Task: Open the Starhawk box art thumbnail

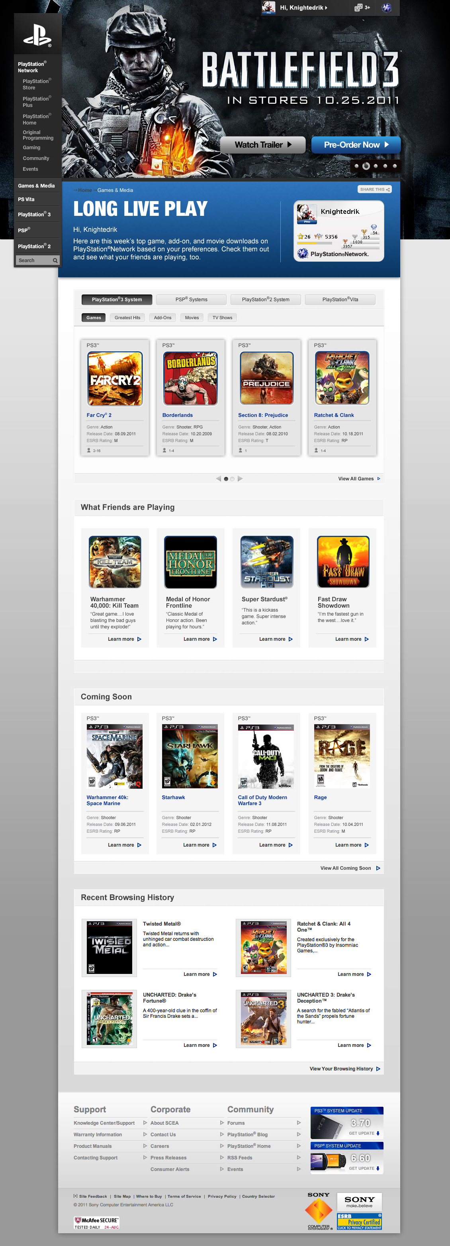Action: click(x=190, y=756)
